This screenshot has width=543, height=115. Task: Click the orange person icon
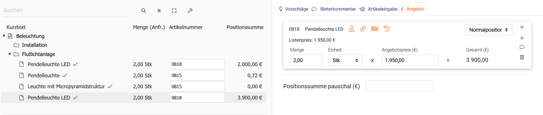coord(352,29)
